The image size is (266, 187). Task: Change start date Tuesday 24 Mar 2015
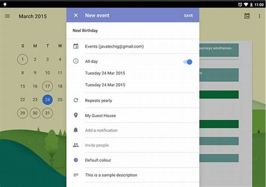(x=105, y=73)
